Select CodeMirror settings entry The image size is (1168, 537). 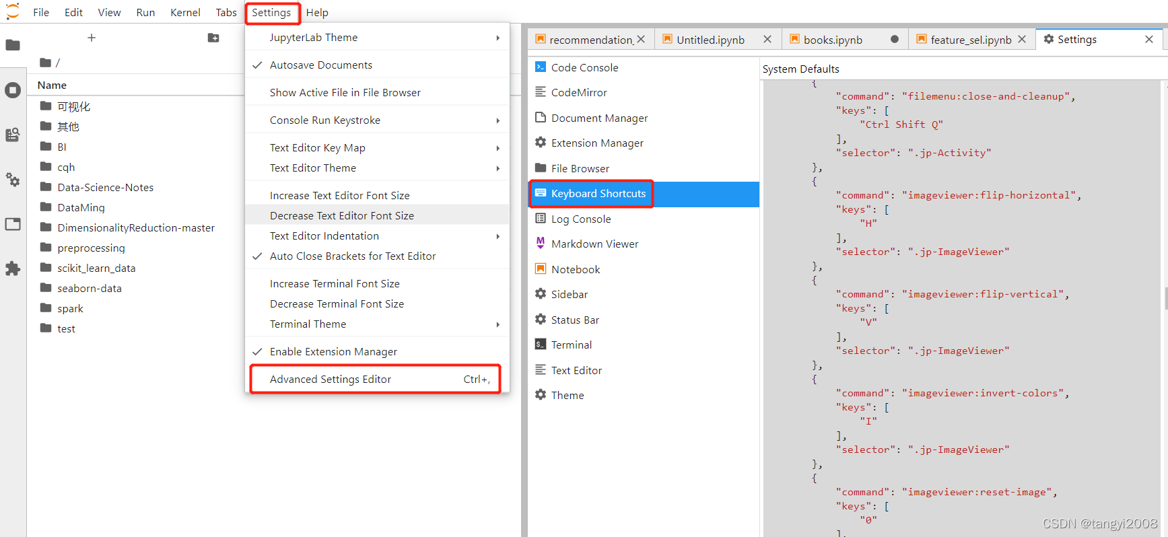644,92
